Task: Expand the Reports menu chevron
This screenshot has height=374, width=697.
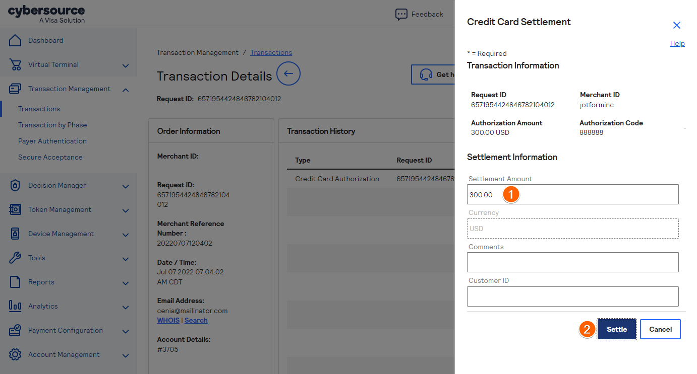Action: (126, 283)
